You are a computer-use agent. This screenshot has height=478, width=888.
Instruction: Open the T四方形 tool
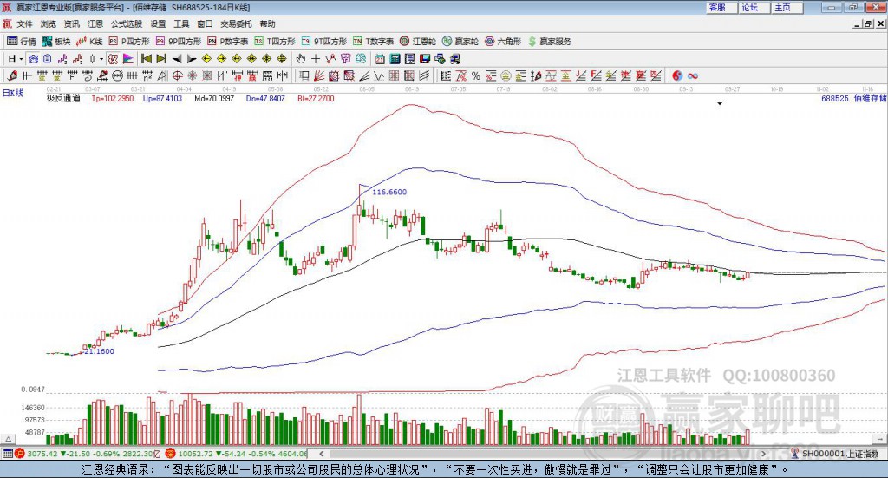[x=275, y=42]
